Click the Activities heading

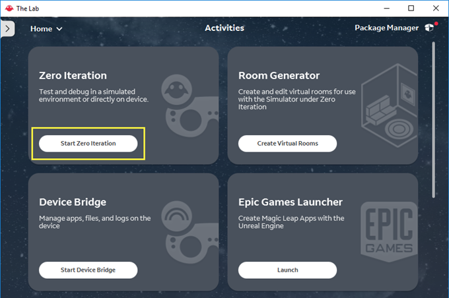tap(224, 28)
